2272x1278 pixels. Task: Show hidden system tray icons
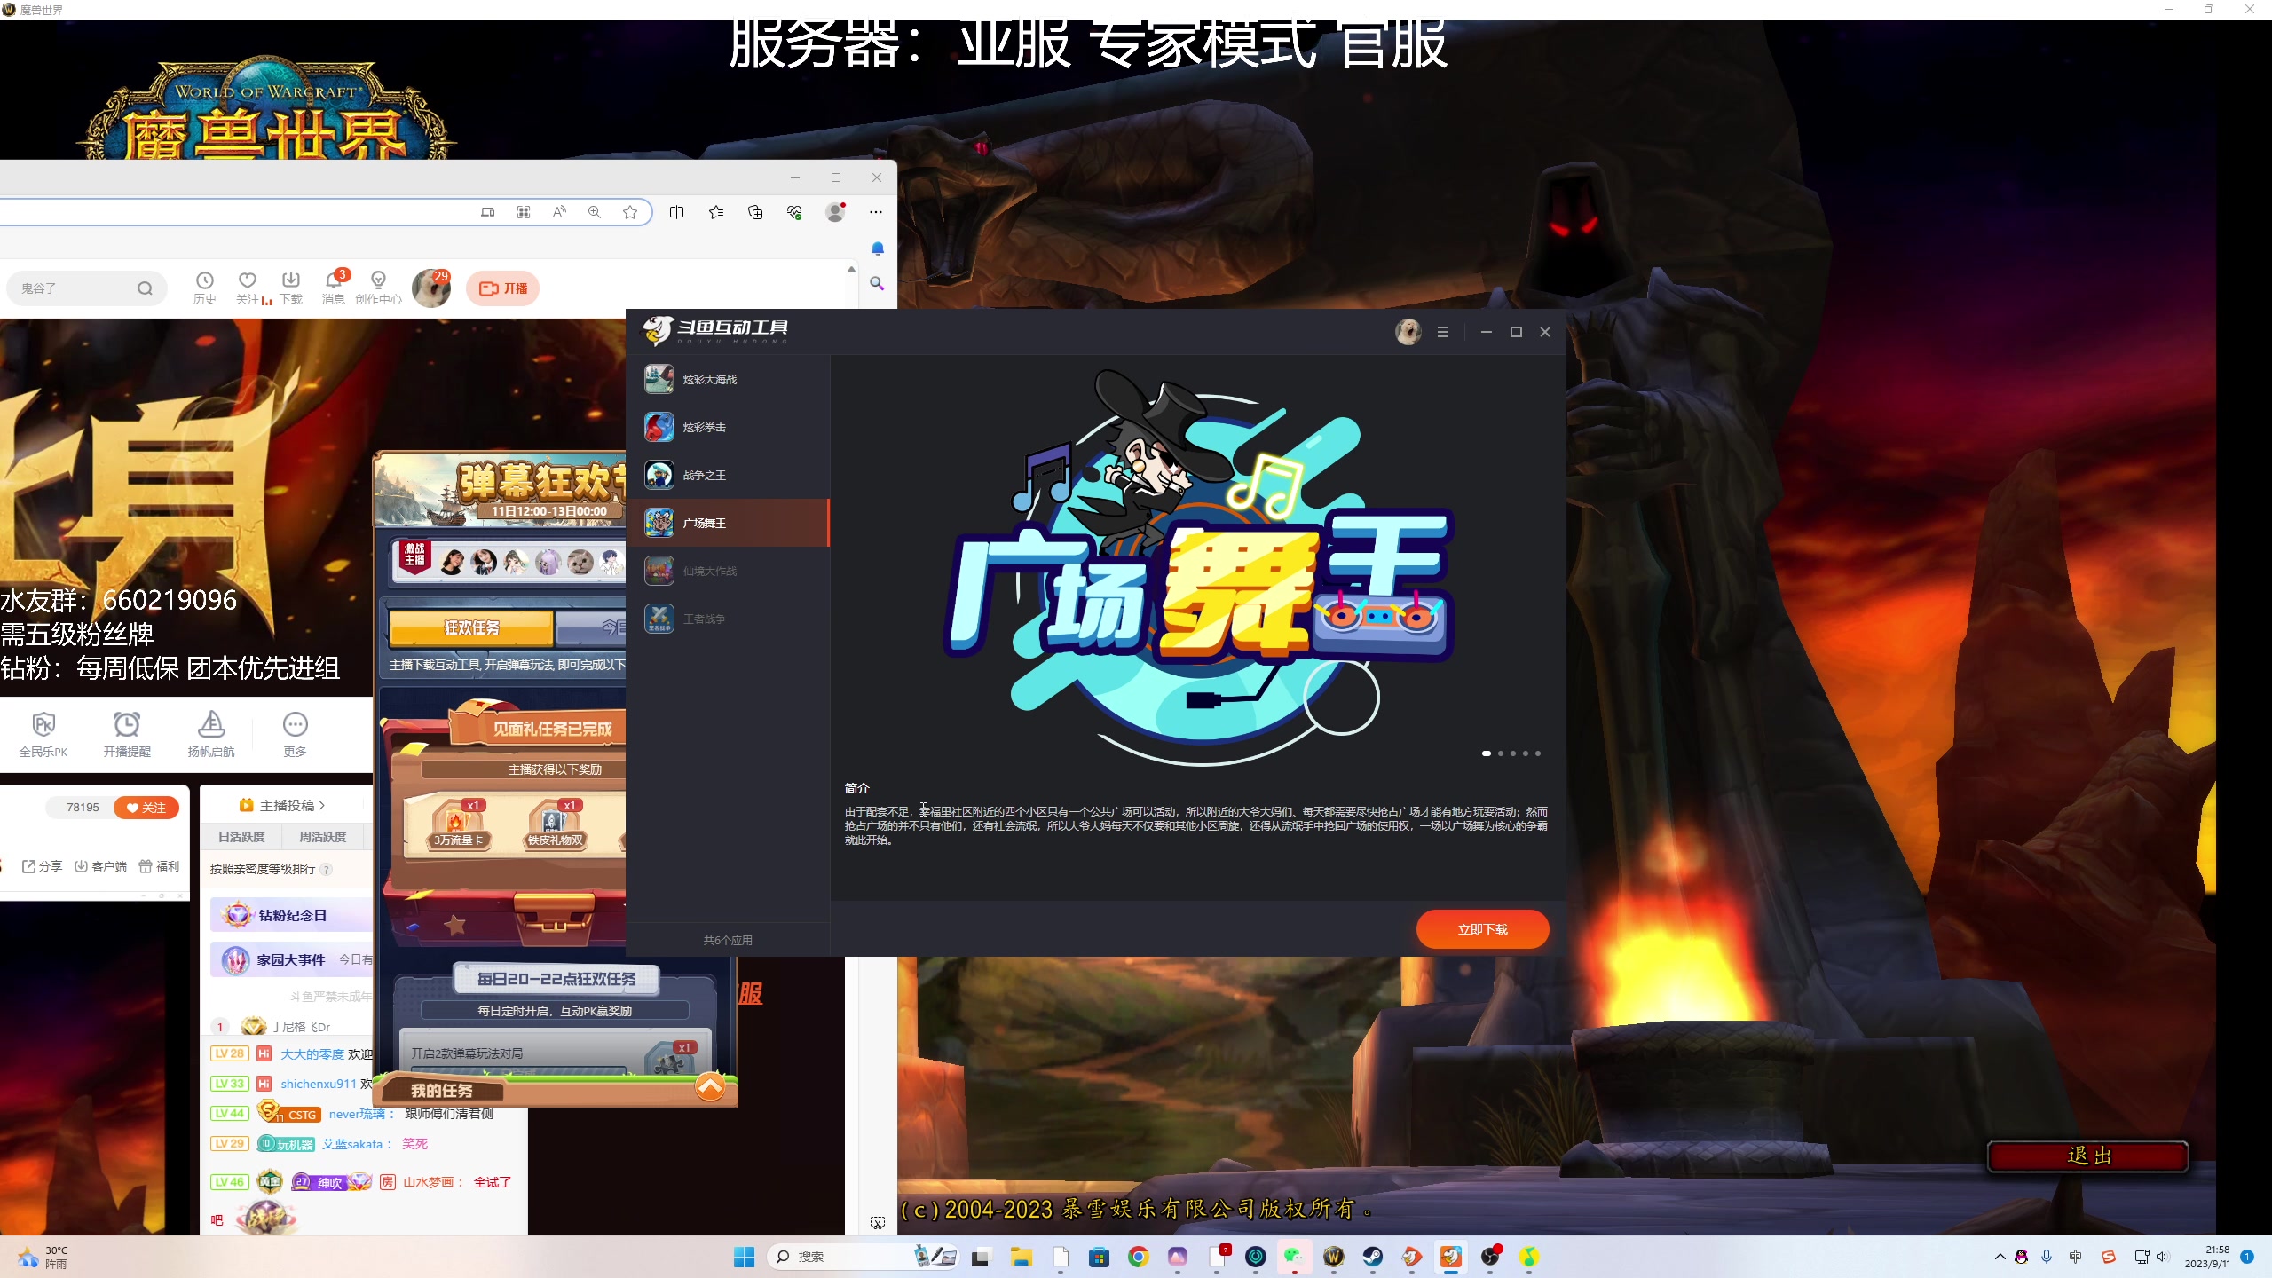point(2000,1257)
